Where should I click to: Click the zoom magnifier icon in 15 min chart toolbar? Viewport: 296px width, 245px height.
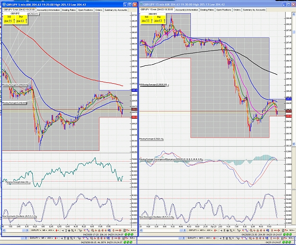(x=251, y=230)
